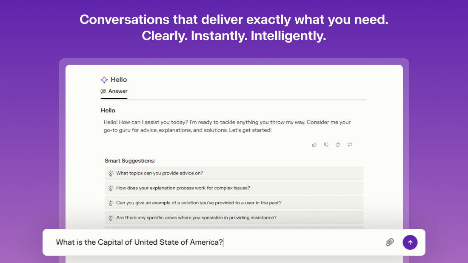
Task: Click the lightbulb icon on the explanation process suggestion
Action: point(111,188)
